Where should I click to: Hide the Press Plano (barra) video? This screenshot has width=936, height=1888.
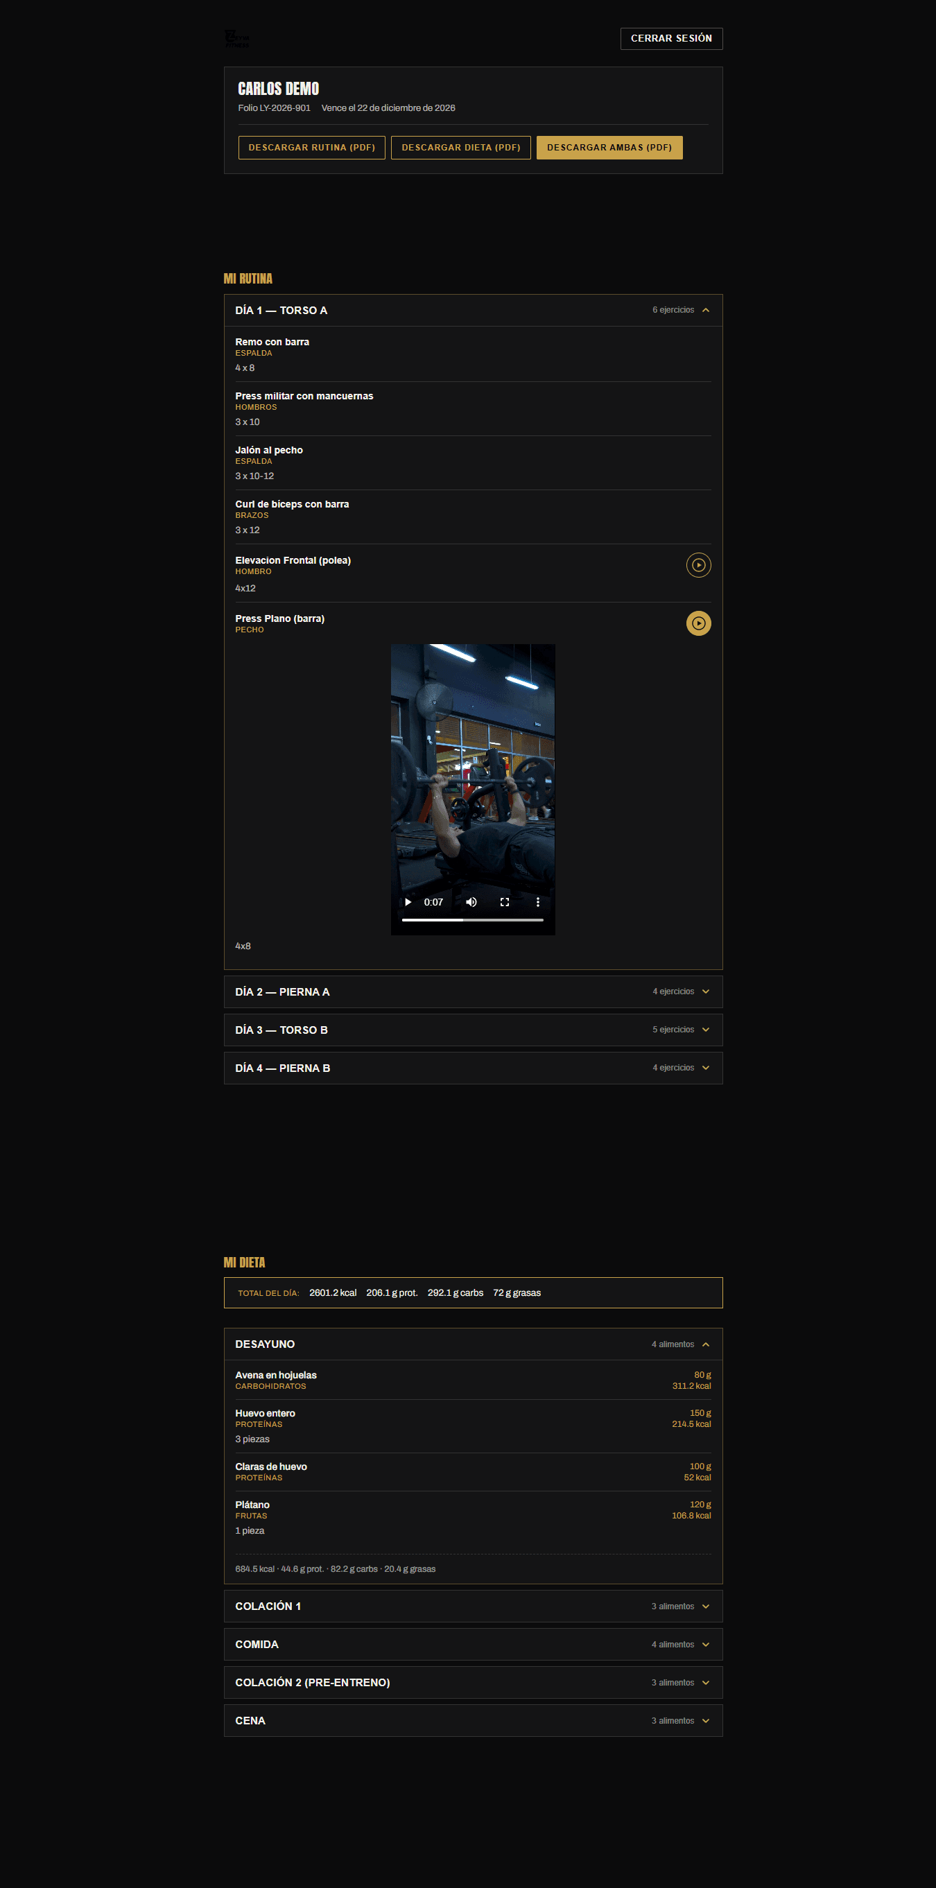(x=698, y=624)
